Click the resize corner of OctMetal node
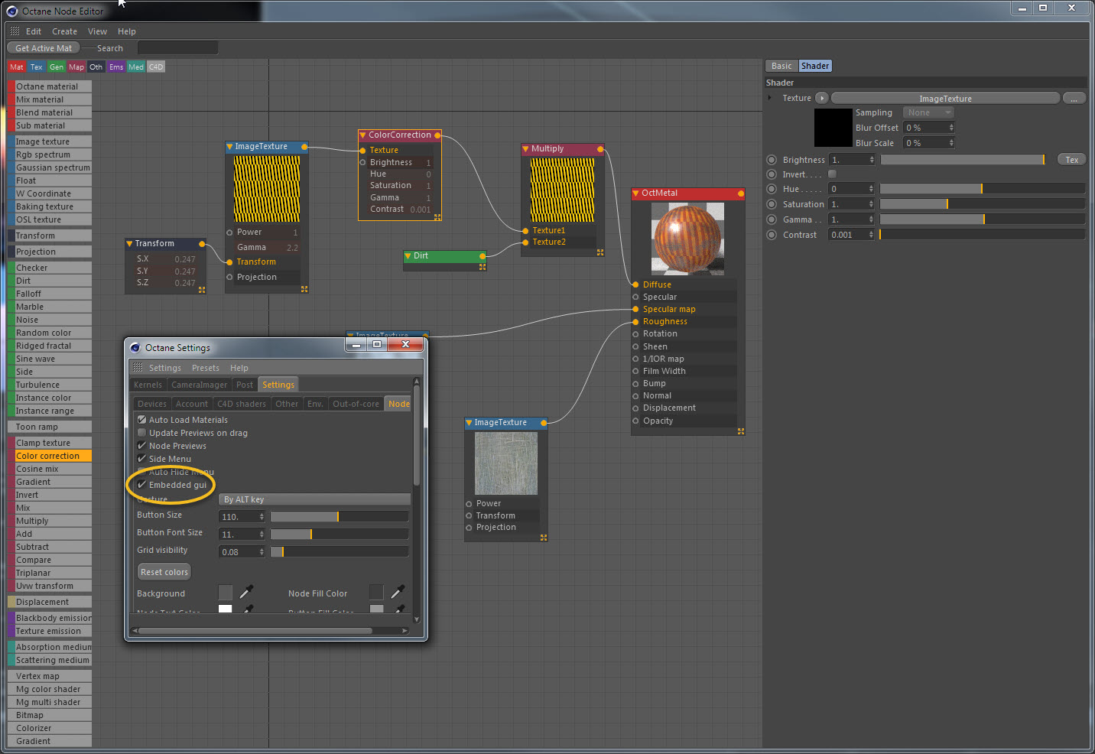Image resolution: width=1095 pixels, height=754 pixels. (741, 431)
